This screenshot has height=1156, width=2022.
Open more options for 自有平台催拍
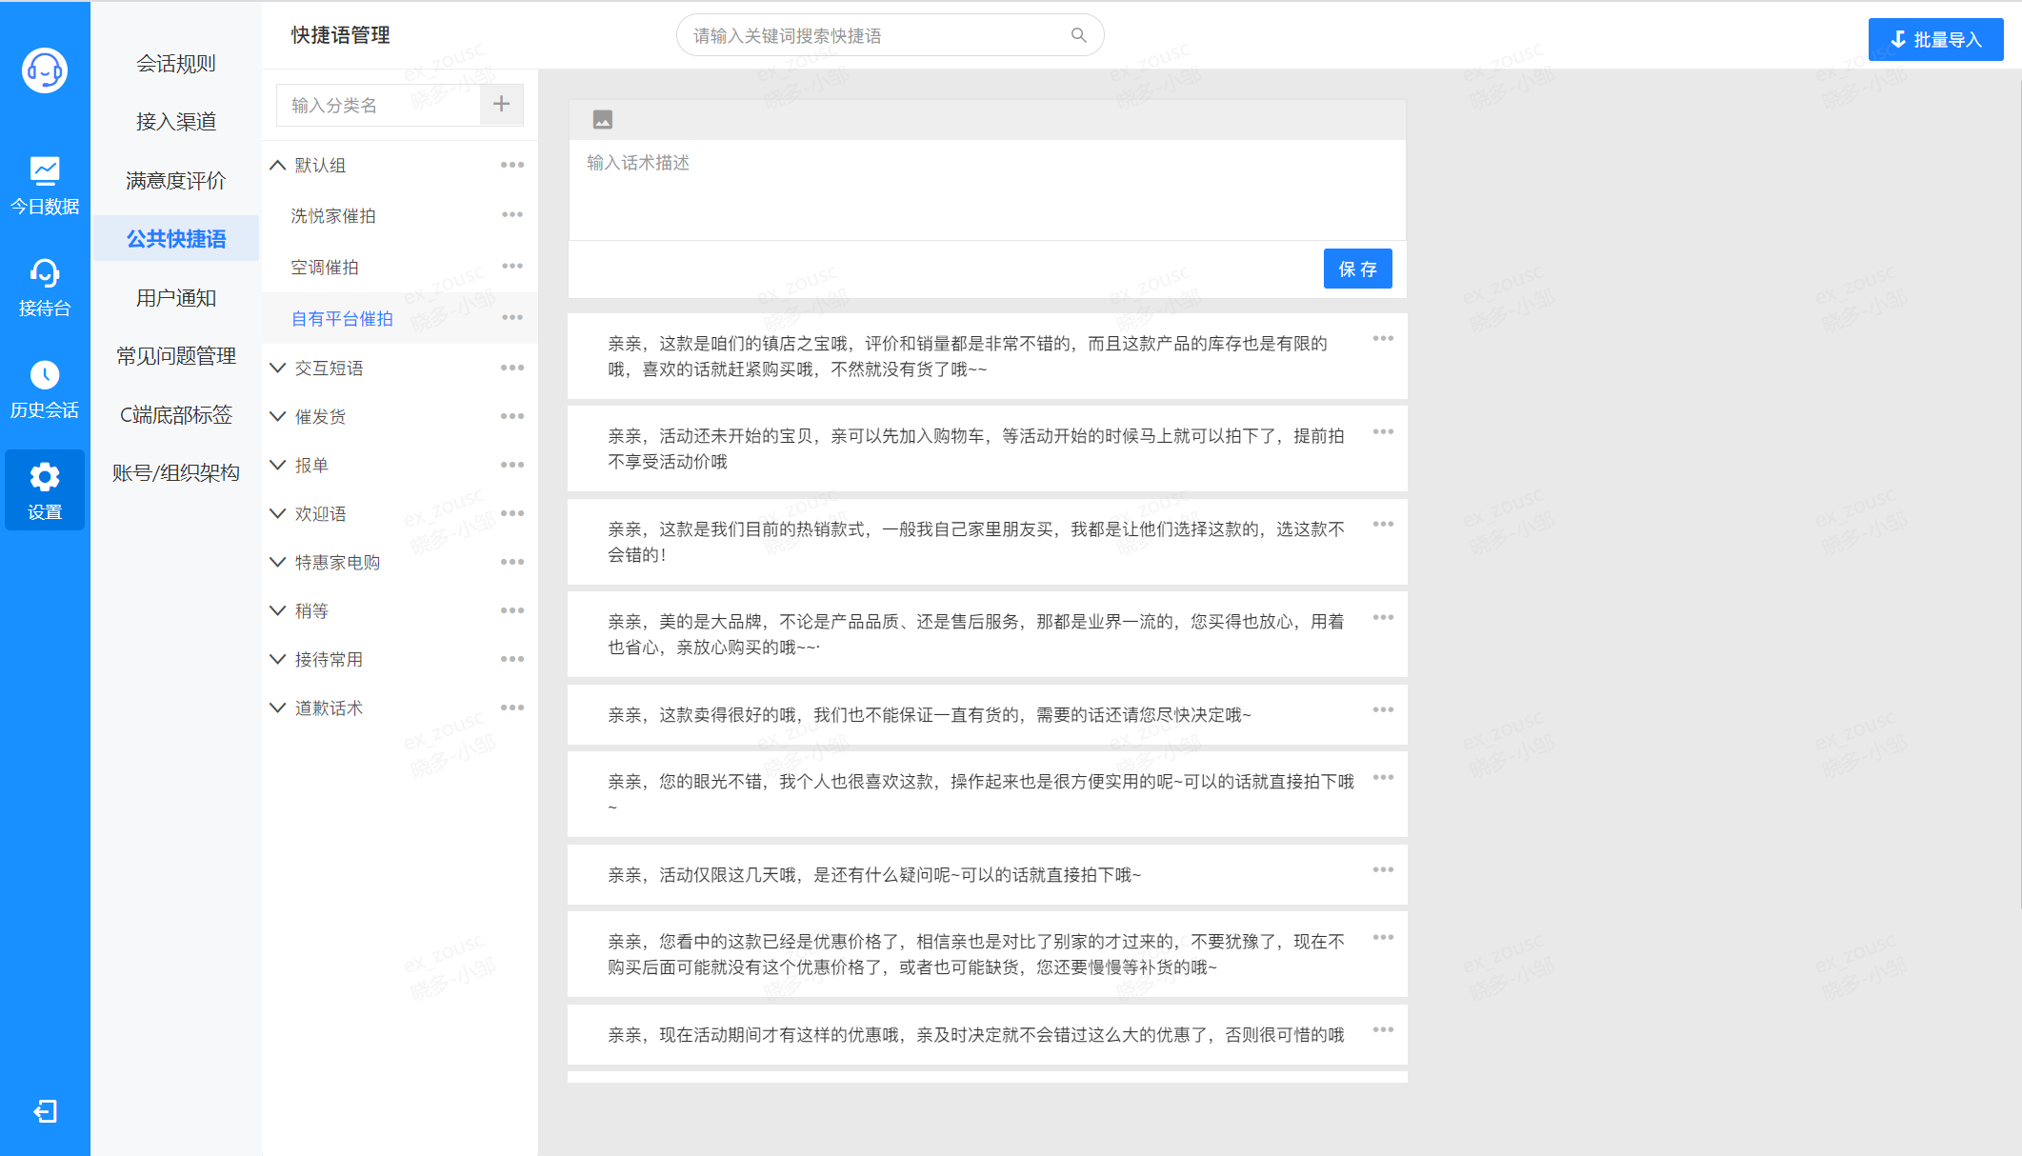click(512, 317)
